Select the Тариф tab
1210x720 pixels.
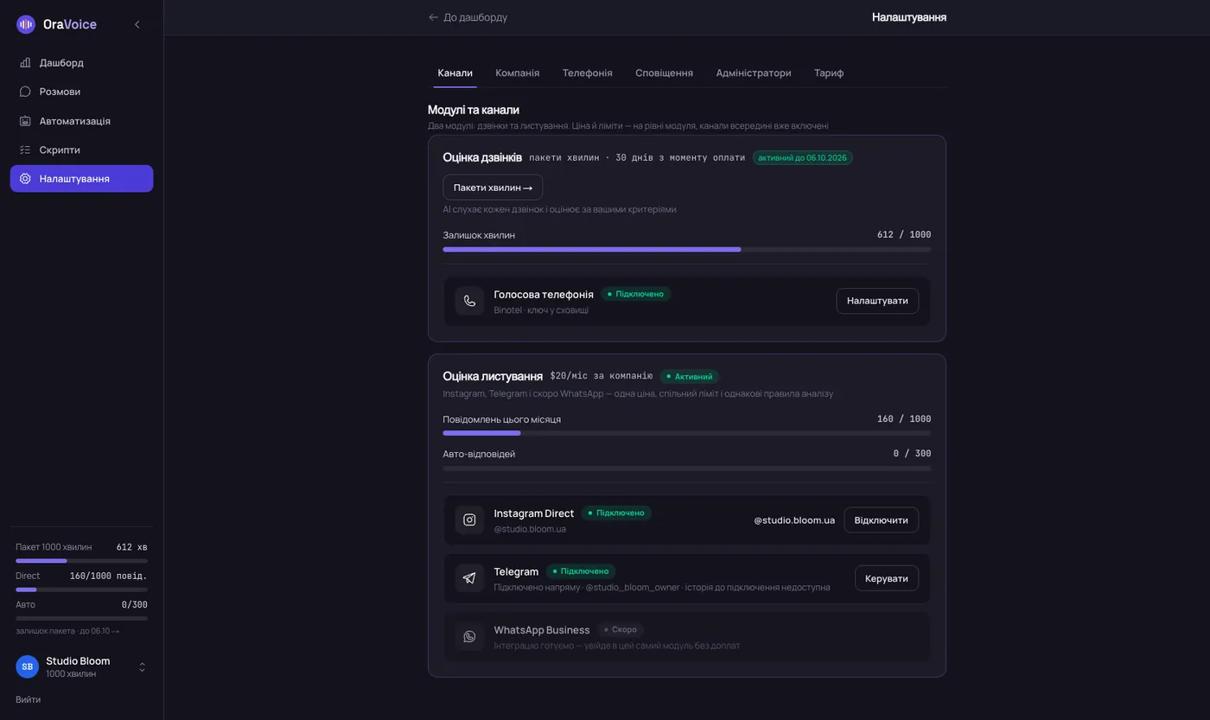click(829, 73)
